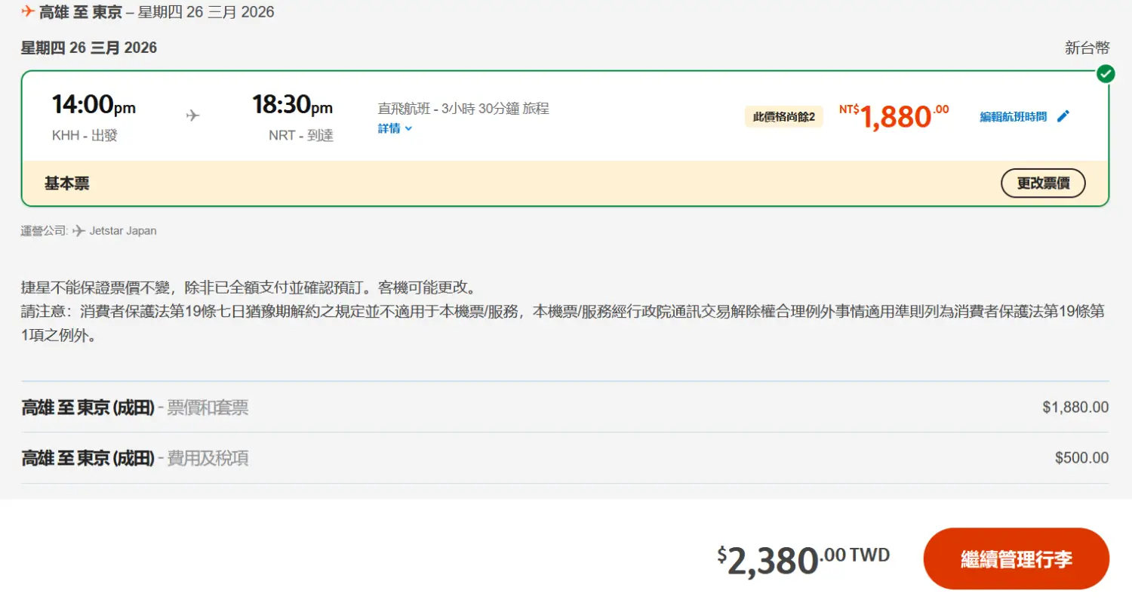Click the Jetstar Japan operator name

click(x=123, y=231)
